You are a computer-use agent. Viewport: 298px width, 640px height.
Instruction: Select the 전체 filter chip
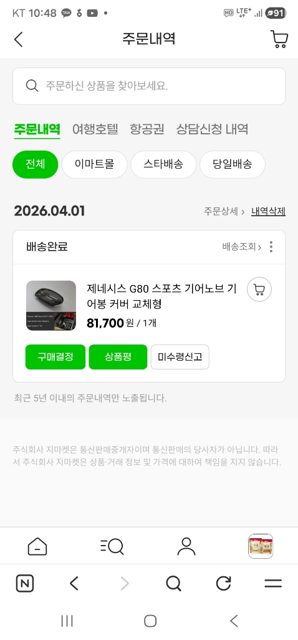coord(36,164)
